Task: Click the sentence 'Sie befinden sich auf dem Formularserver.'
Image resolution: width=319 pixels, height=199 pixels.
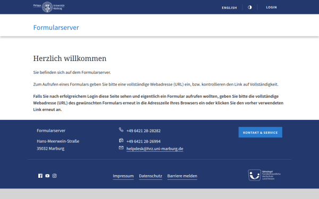Action: 72,72
